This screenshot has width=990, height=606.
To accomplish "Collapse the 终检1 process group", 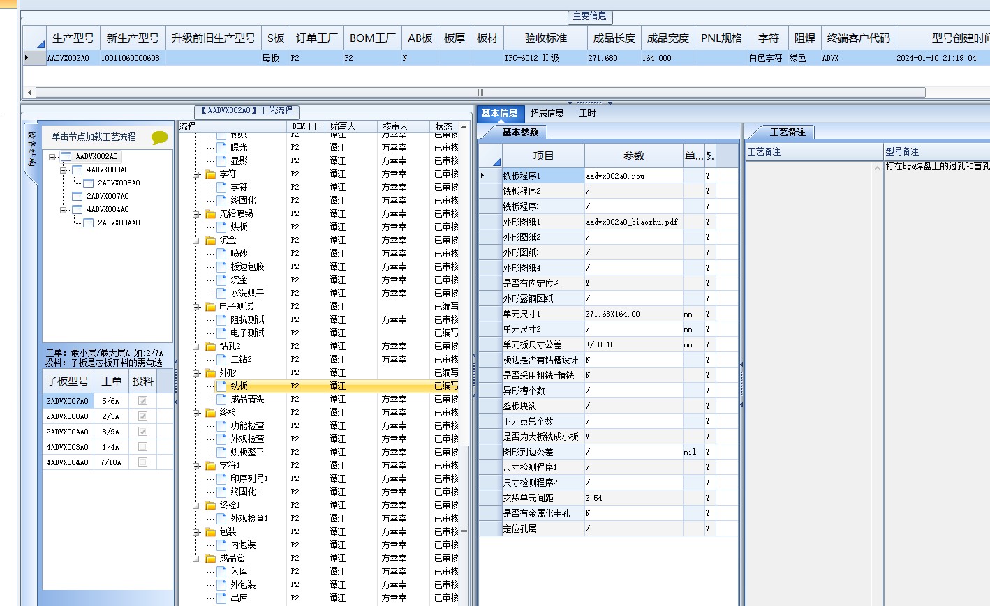I will (197, 506).
